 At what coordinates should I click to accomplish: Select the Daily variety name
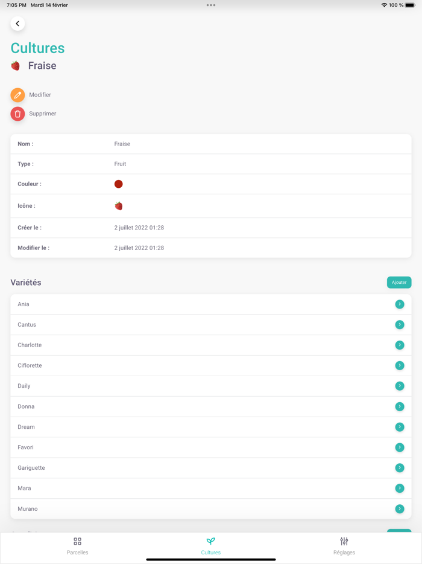(24, 386)
